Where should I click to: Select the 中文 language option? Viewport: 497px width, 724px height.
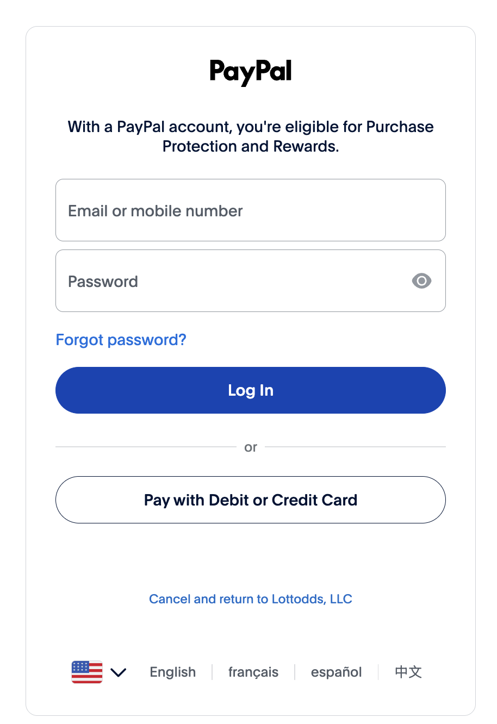click(x=408, y=672)
